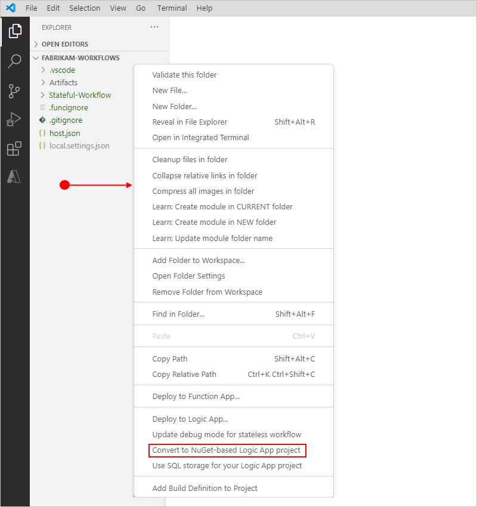This screenshot has height=507, width=477.
Task: Select Cleanup files in folder
Action: coord(234,159)
